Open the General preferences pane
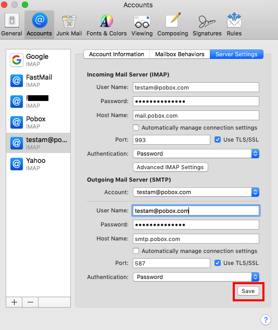Viewport: 278px width, 330px height. pos(12,24)
